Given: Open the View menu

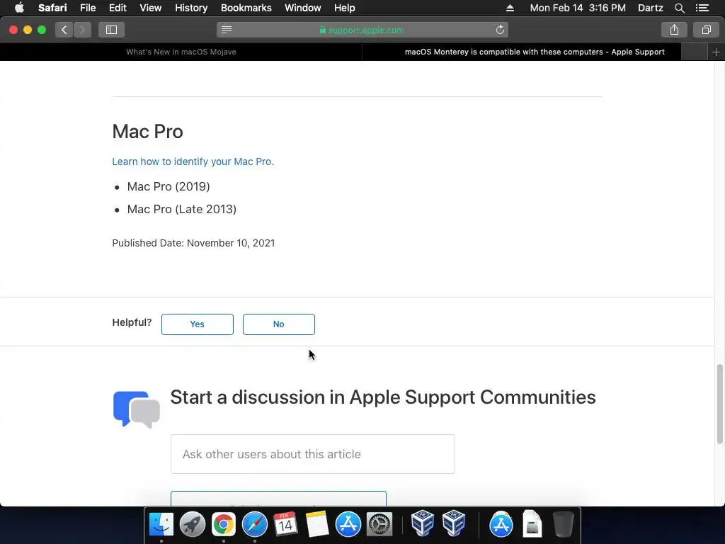Looking at the screenshot, I should (x=150, y=8).
